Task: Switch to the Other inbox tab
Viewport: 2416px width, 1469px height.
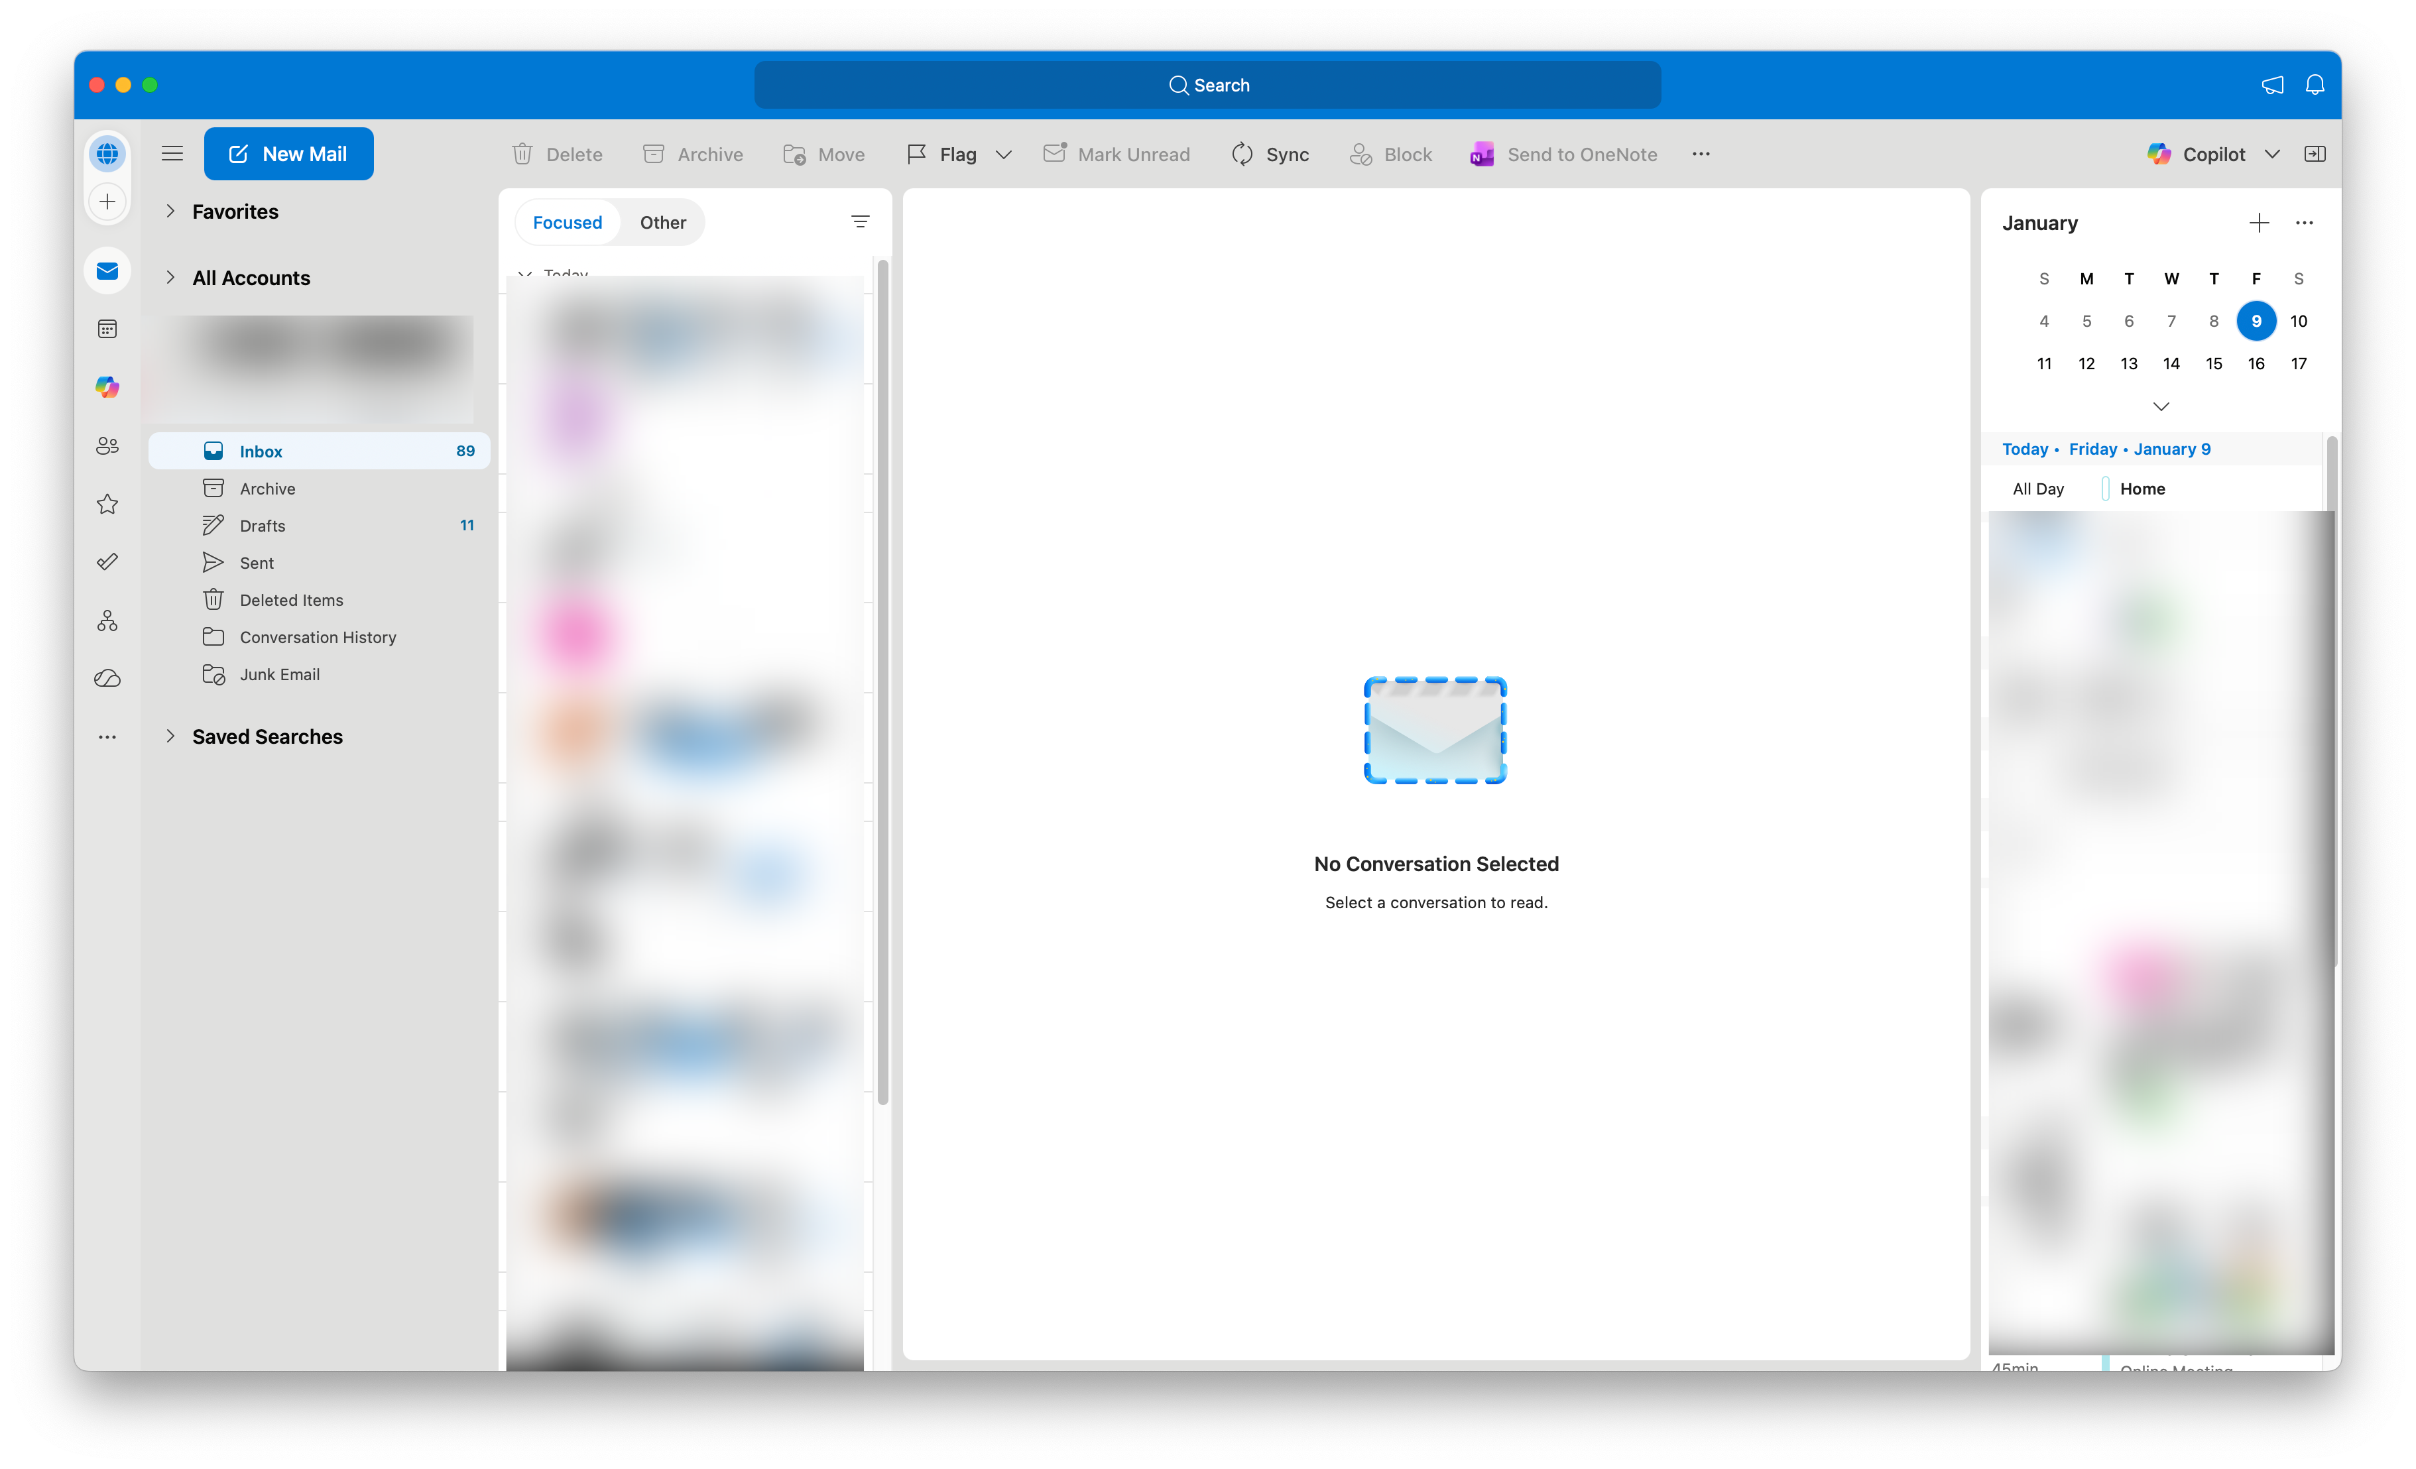Action: (663, 223)
